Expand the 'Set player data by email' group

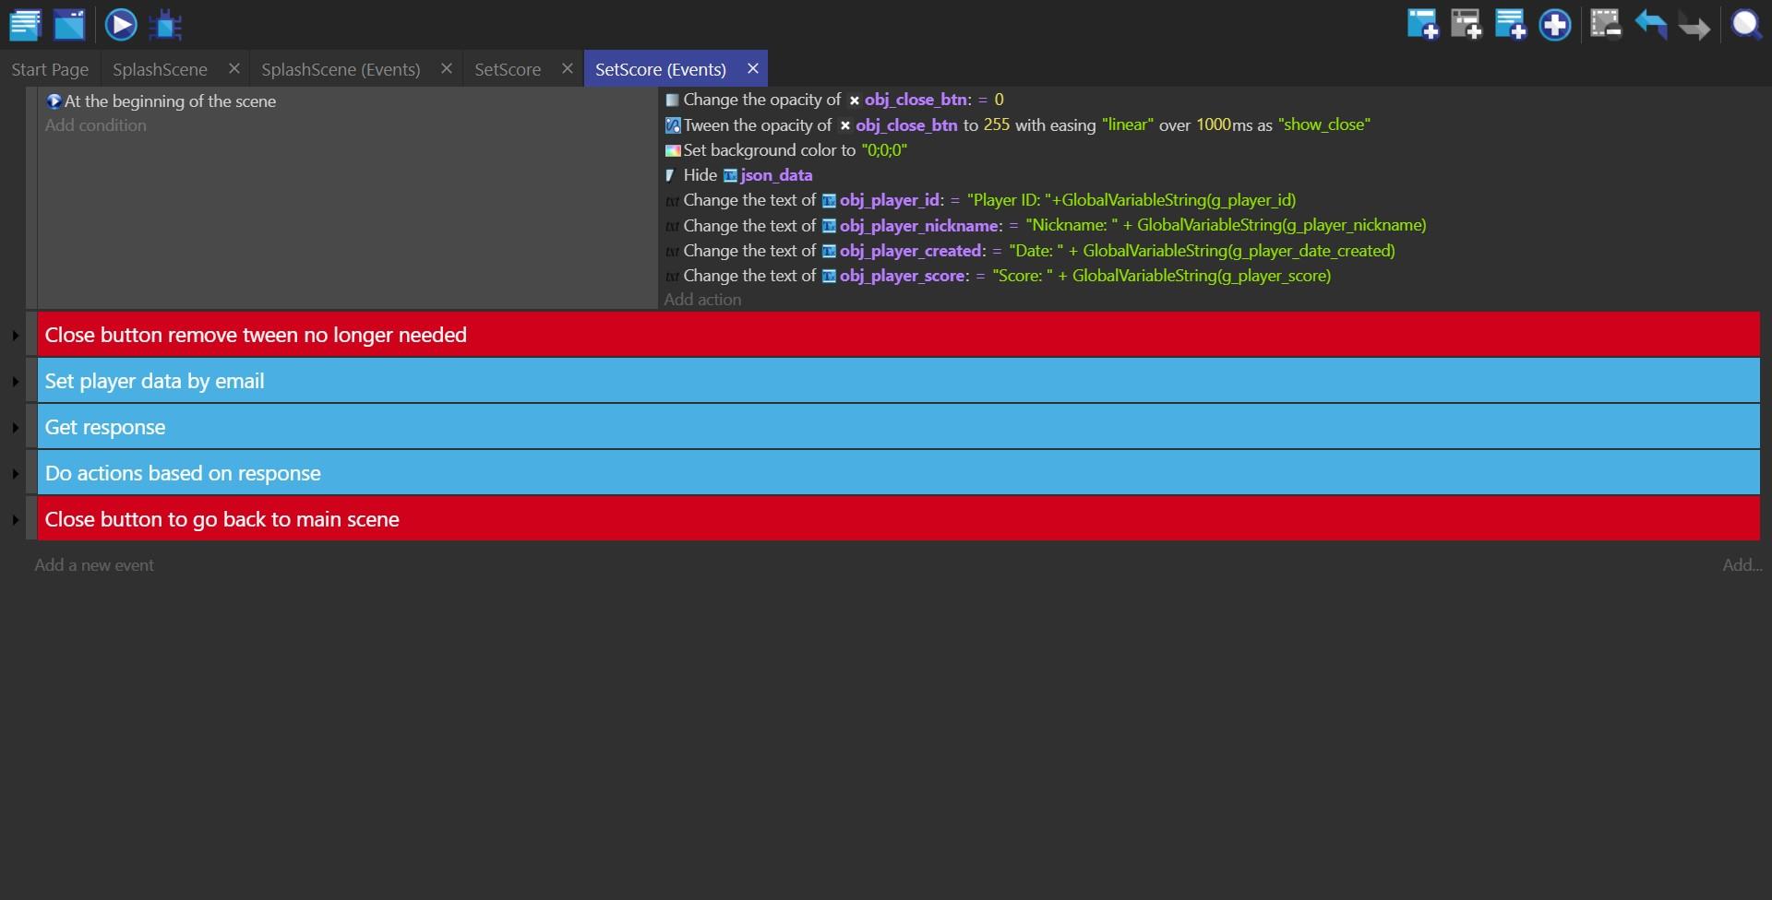[16, 382]
